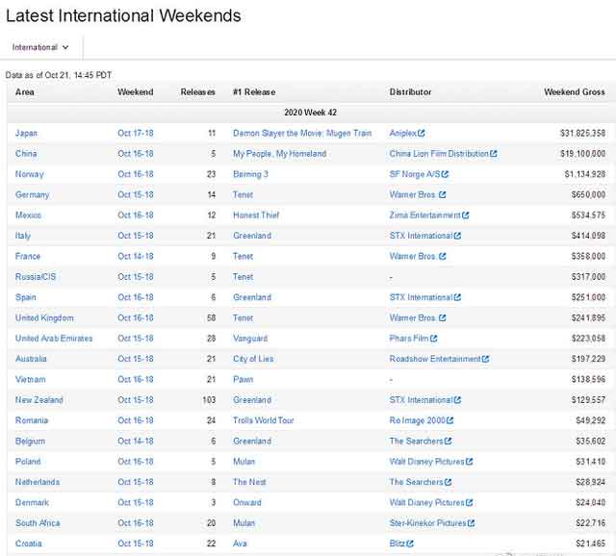Select releases count 103 in New Zealand row

pyautogui.click(x=209, y=400)
